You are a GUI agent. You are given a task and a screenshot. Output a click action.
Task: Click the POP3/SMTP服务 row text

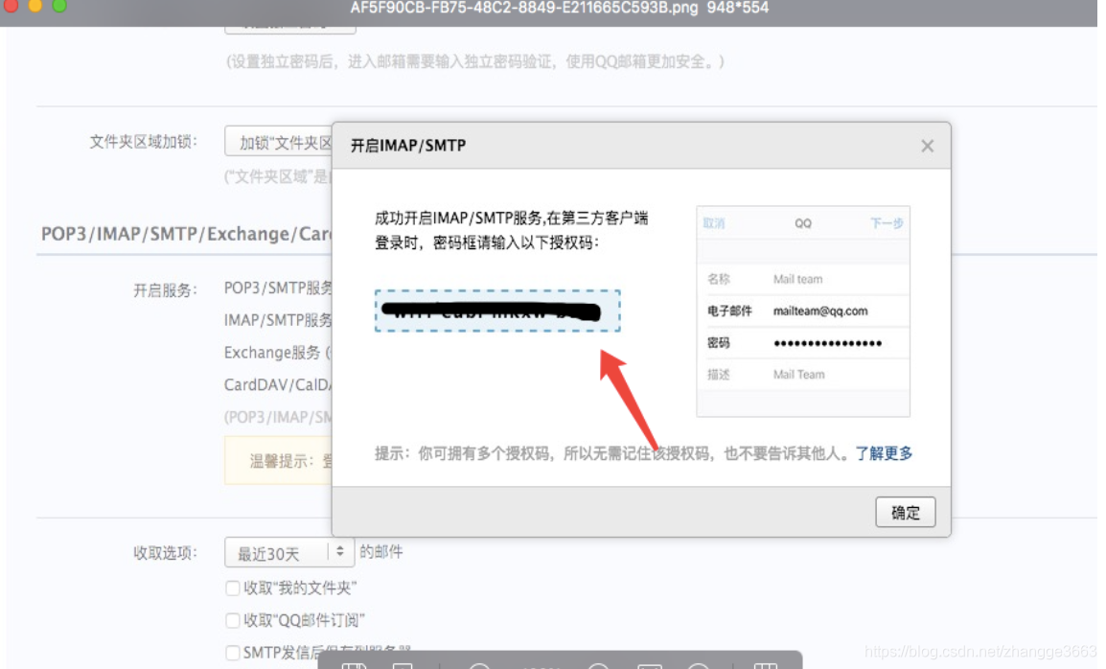pyautogui.click(x=278, y=288)
